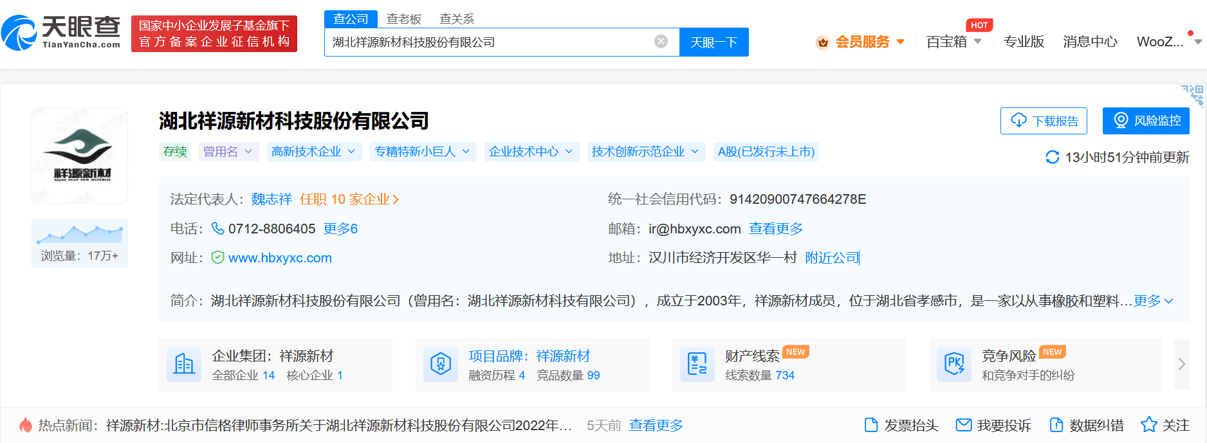Click the credit code 91420900747664278E

(798, 199)
